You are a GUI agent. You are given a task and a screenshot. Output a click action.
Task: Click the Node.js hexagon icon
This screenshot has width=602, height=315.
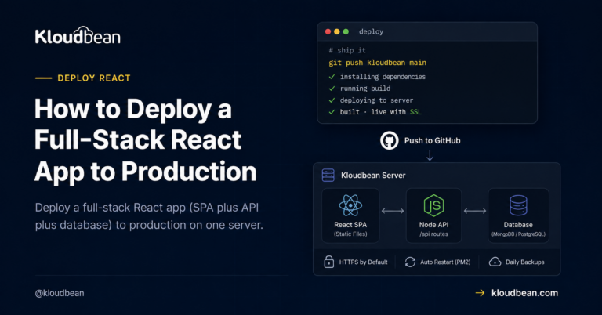pyautogui.click(x=433, y=205)
